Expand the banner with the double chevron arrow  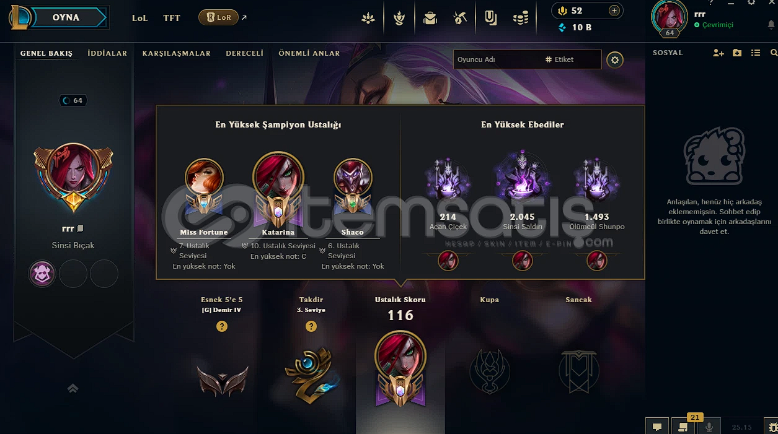pos(73,388)
